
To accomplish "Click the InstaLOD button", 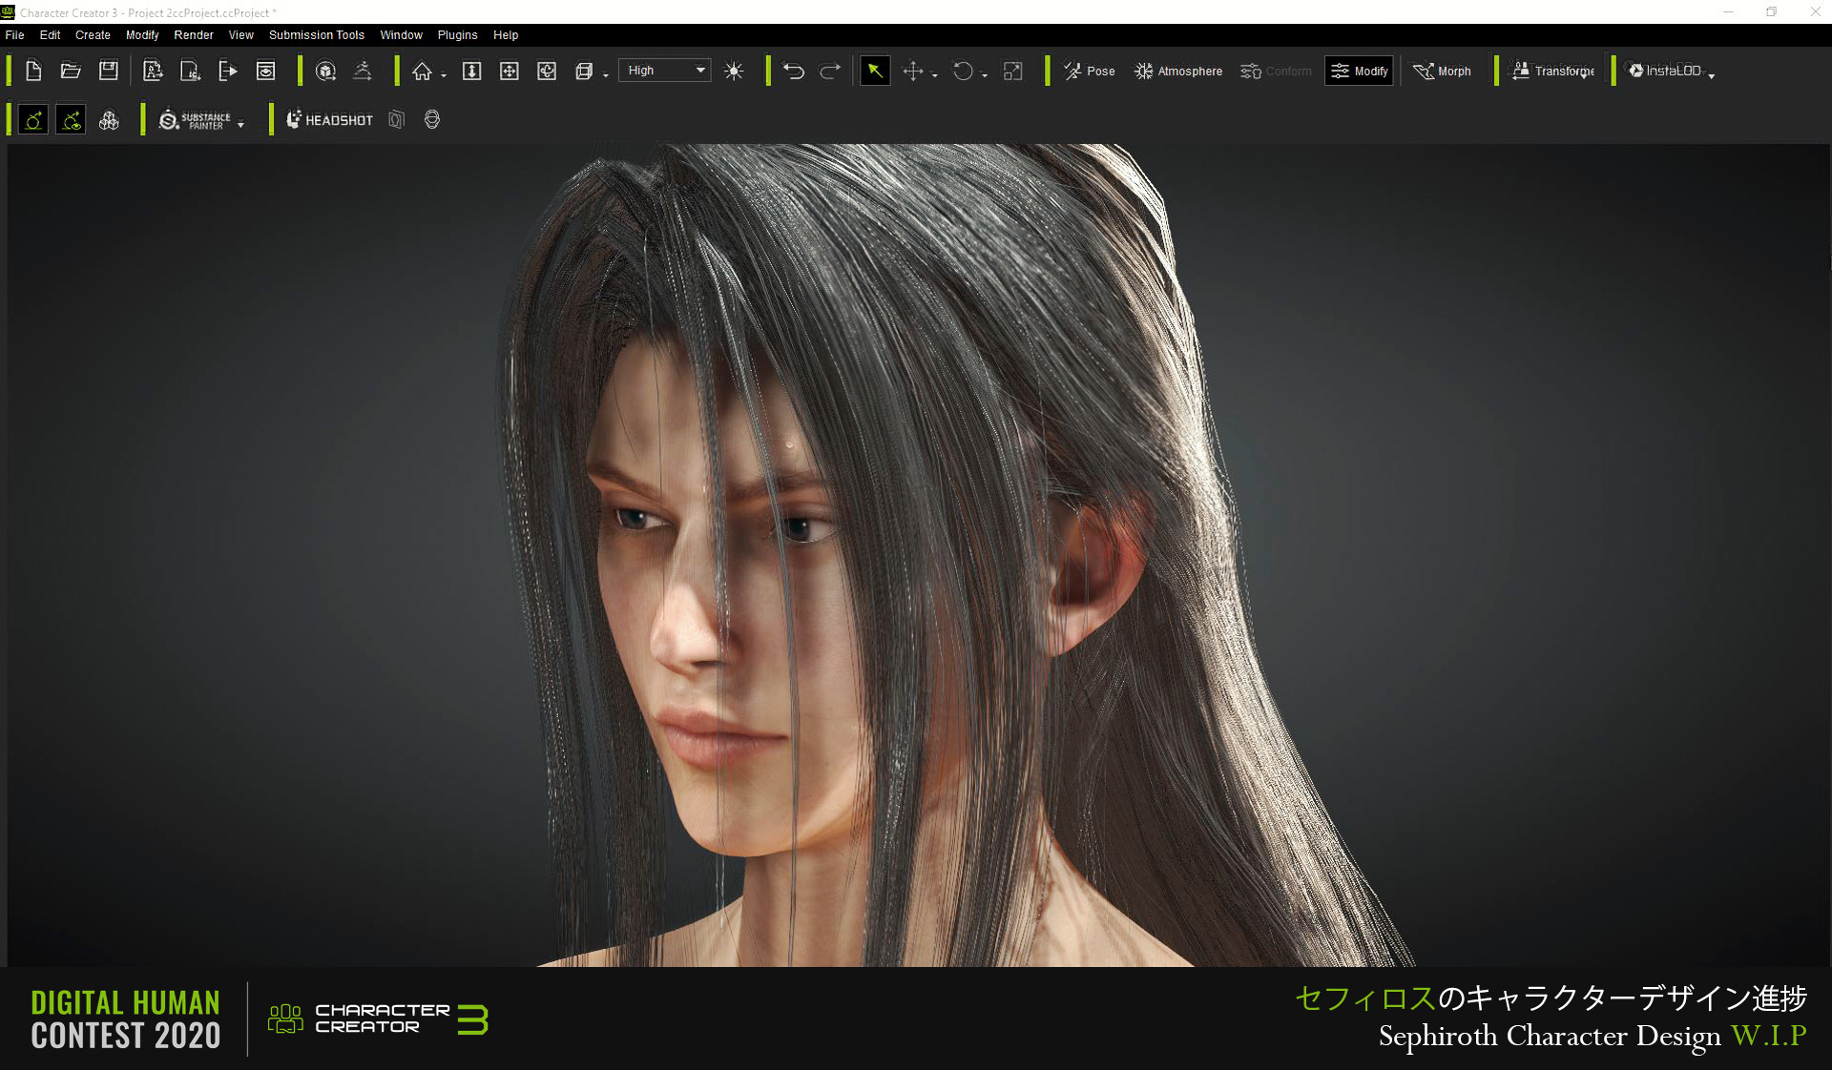I will (1665, 71).
